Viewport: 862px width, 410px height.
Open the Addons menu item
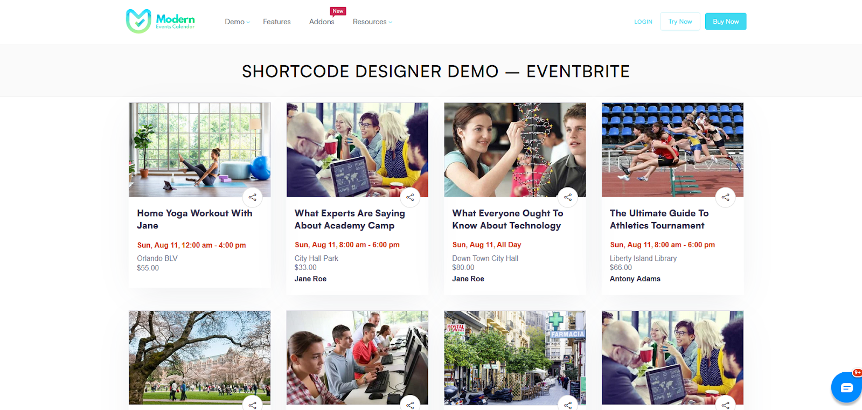322,22
